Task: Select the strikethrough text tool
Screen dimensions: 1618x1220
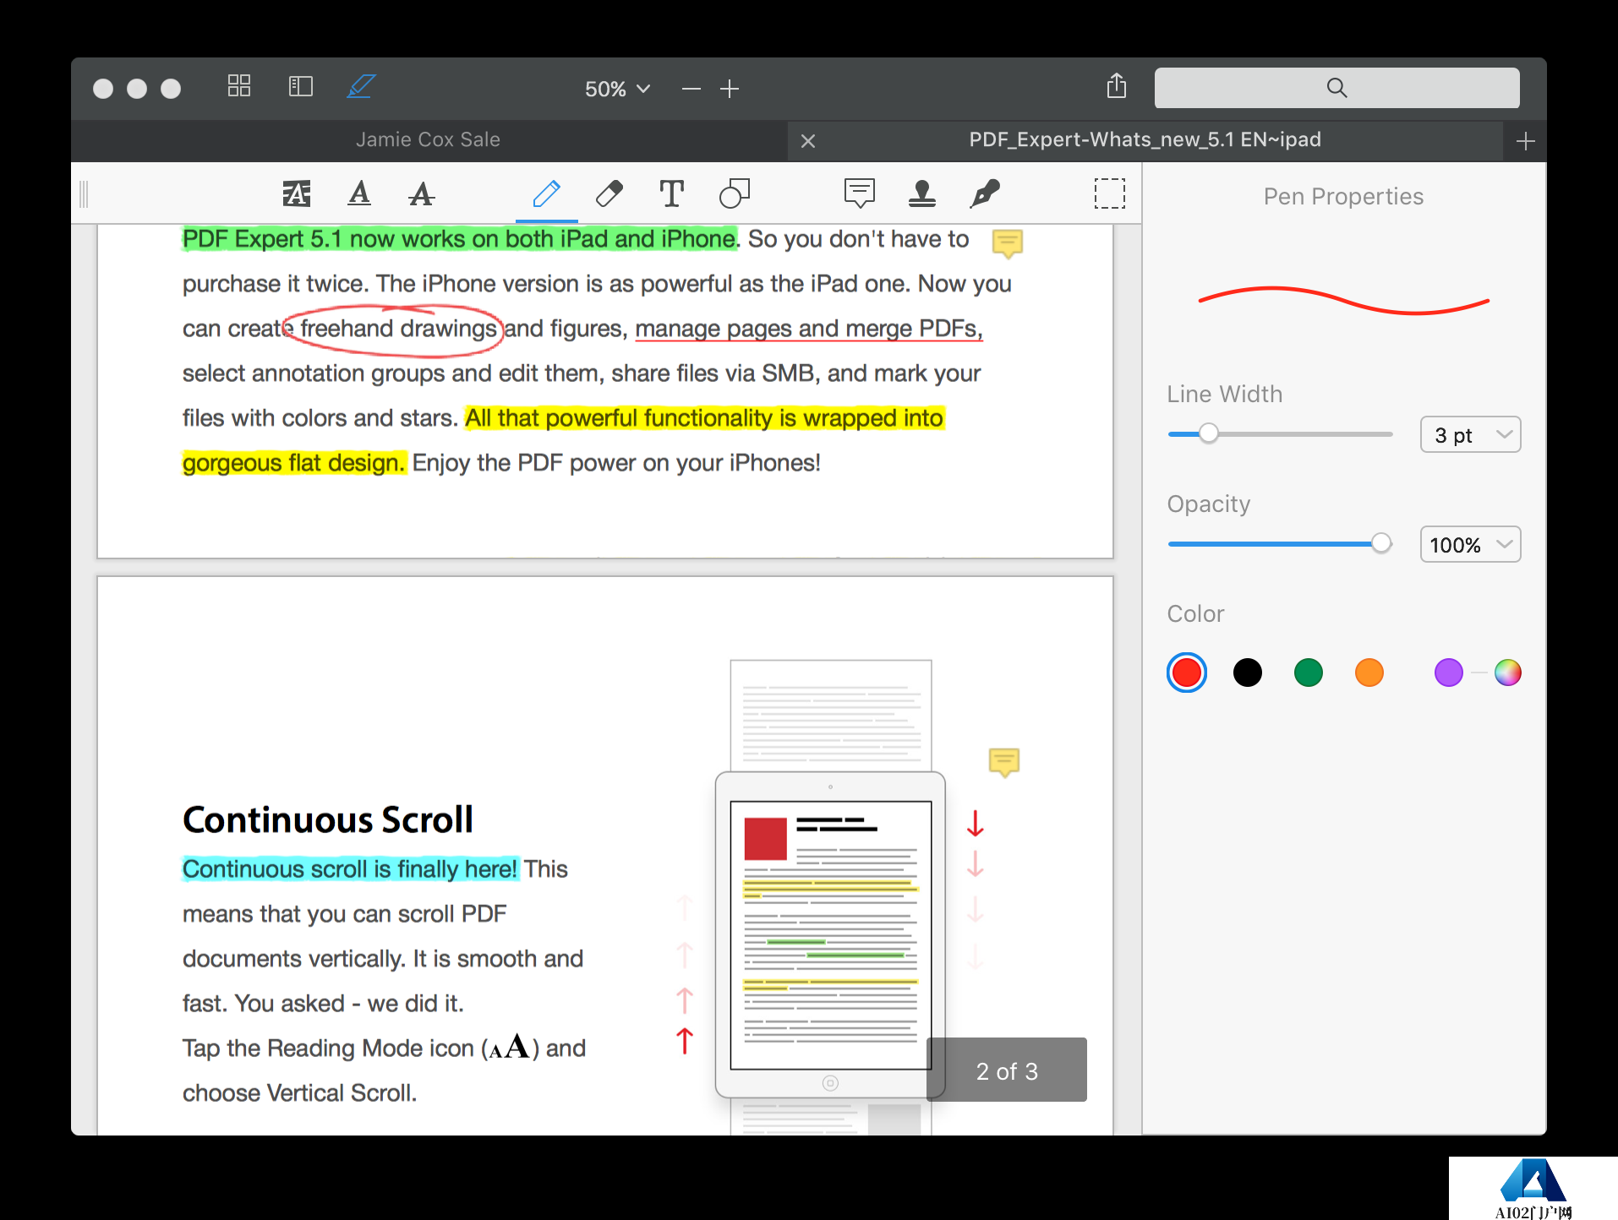Action: tap(421, 193)
